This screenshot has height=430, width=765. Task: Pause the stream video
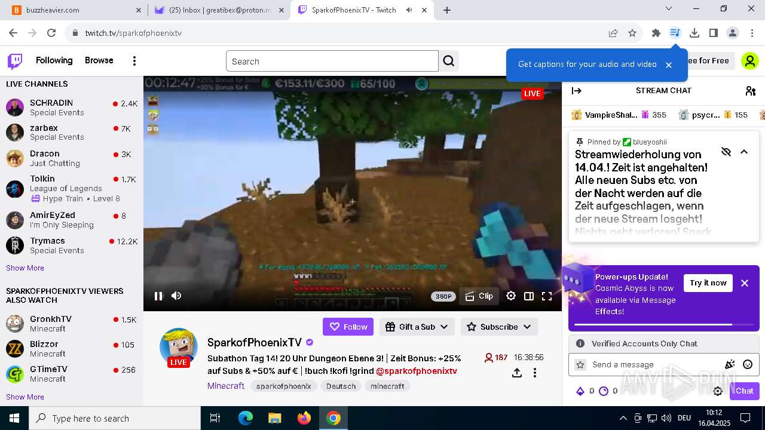click(158, 296)
